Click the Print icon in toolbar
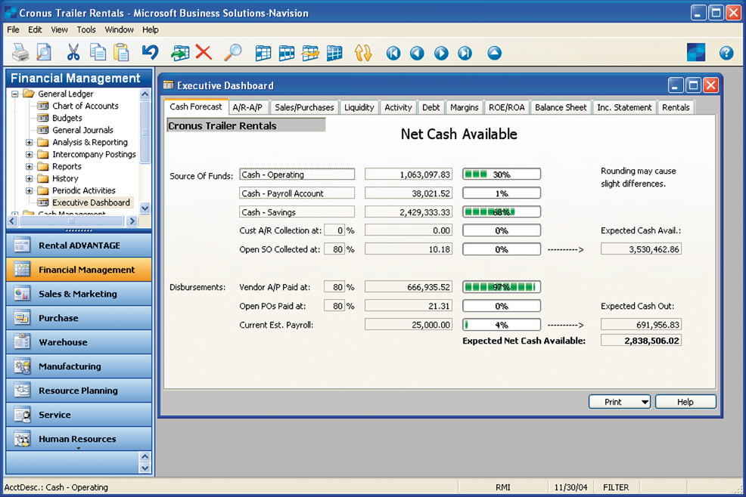746x497 pixels. click(20, 53)
